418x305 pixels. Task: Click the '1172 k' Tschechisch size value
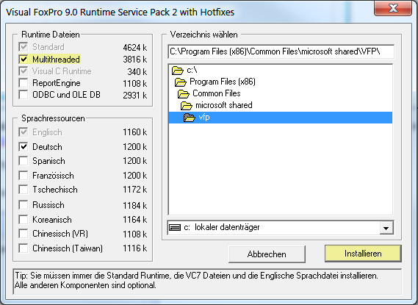pos(135,190)
